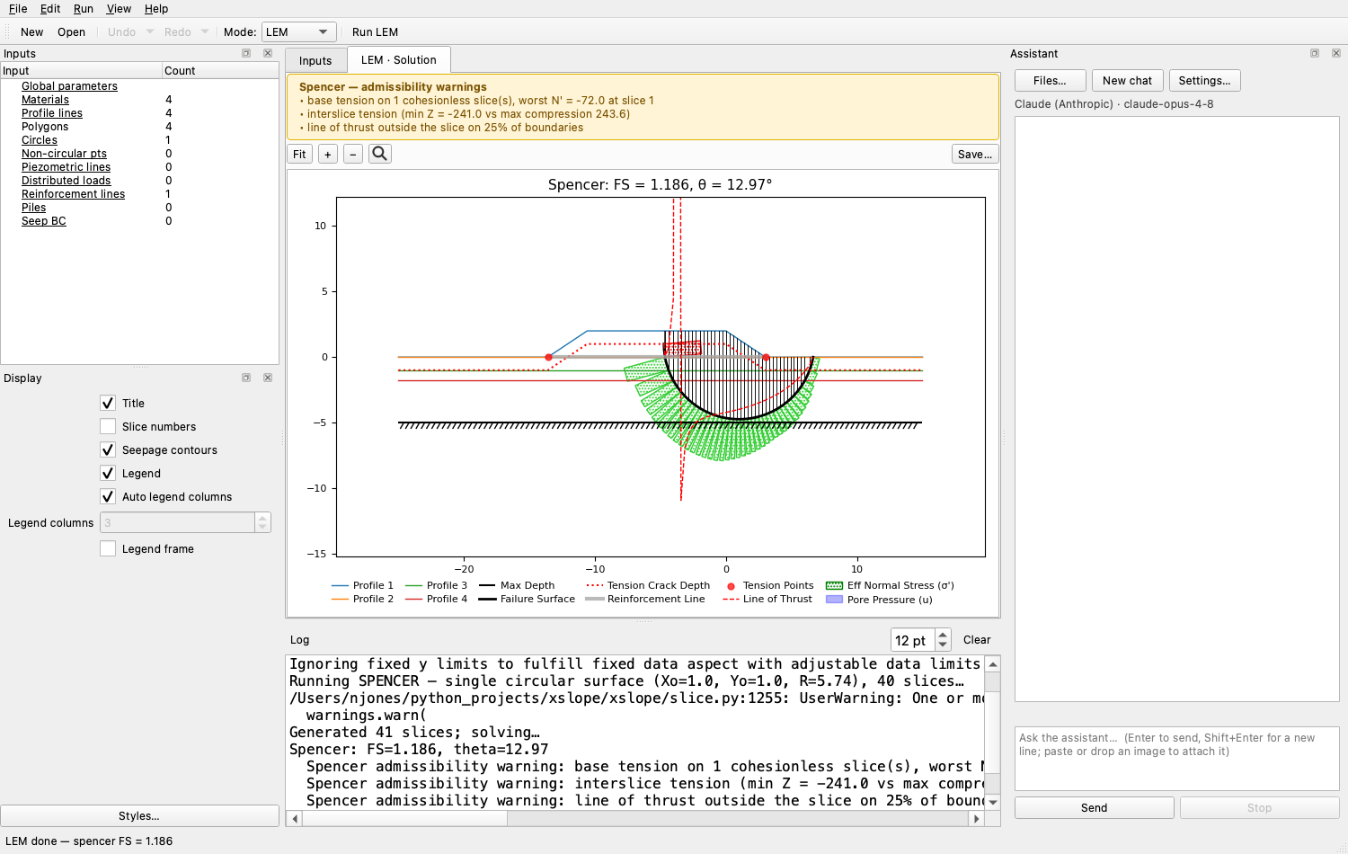Screen dimensions: 1348x854
Task: Open Piezometric lines input
Action: 66,167
